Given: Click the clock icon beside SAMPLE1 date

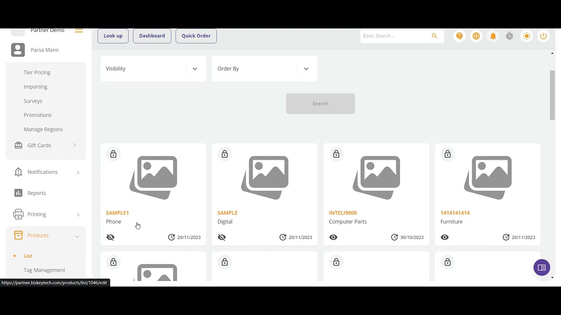Looking at the screenshot, I should 171,237.
